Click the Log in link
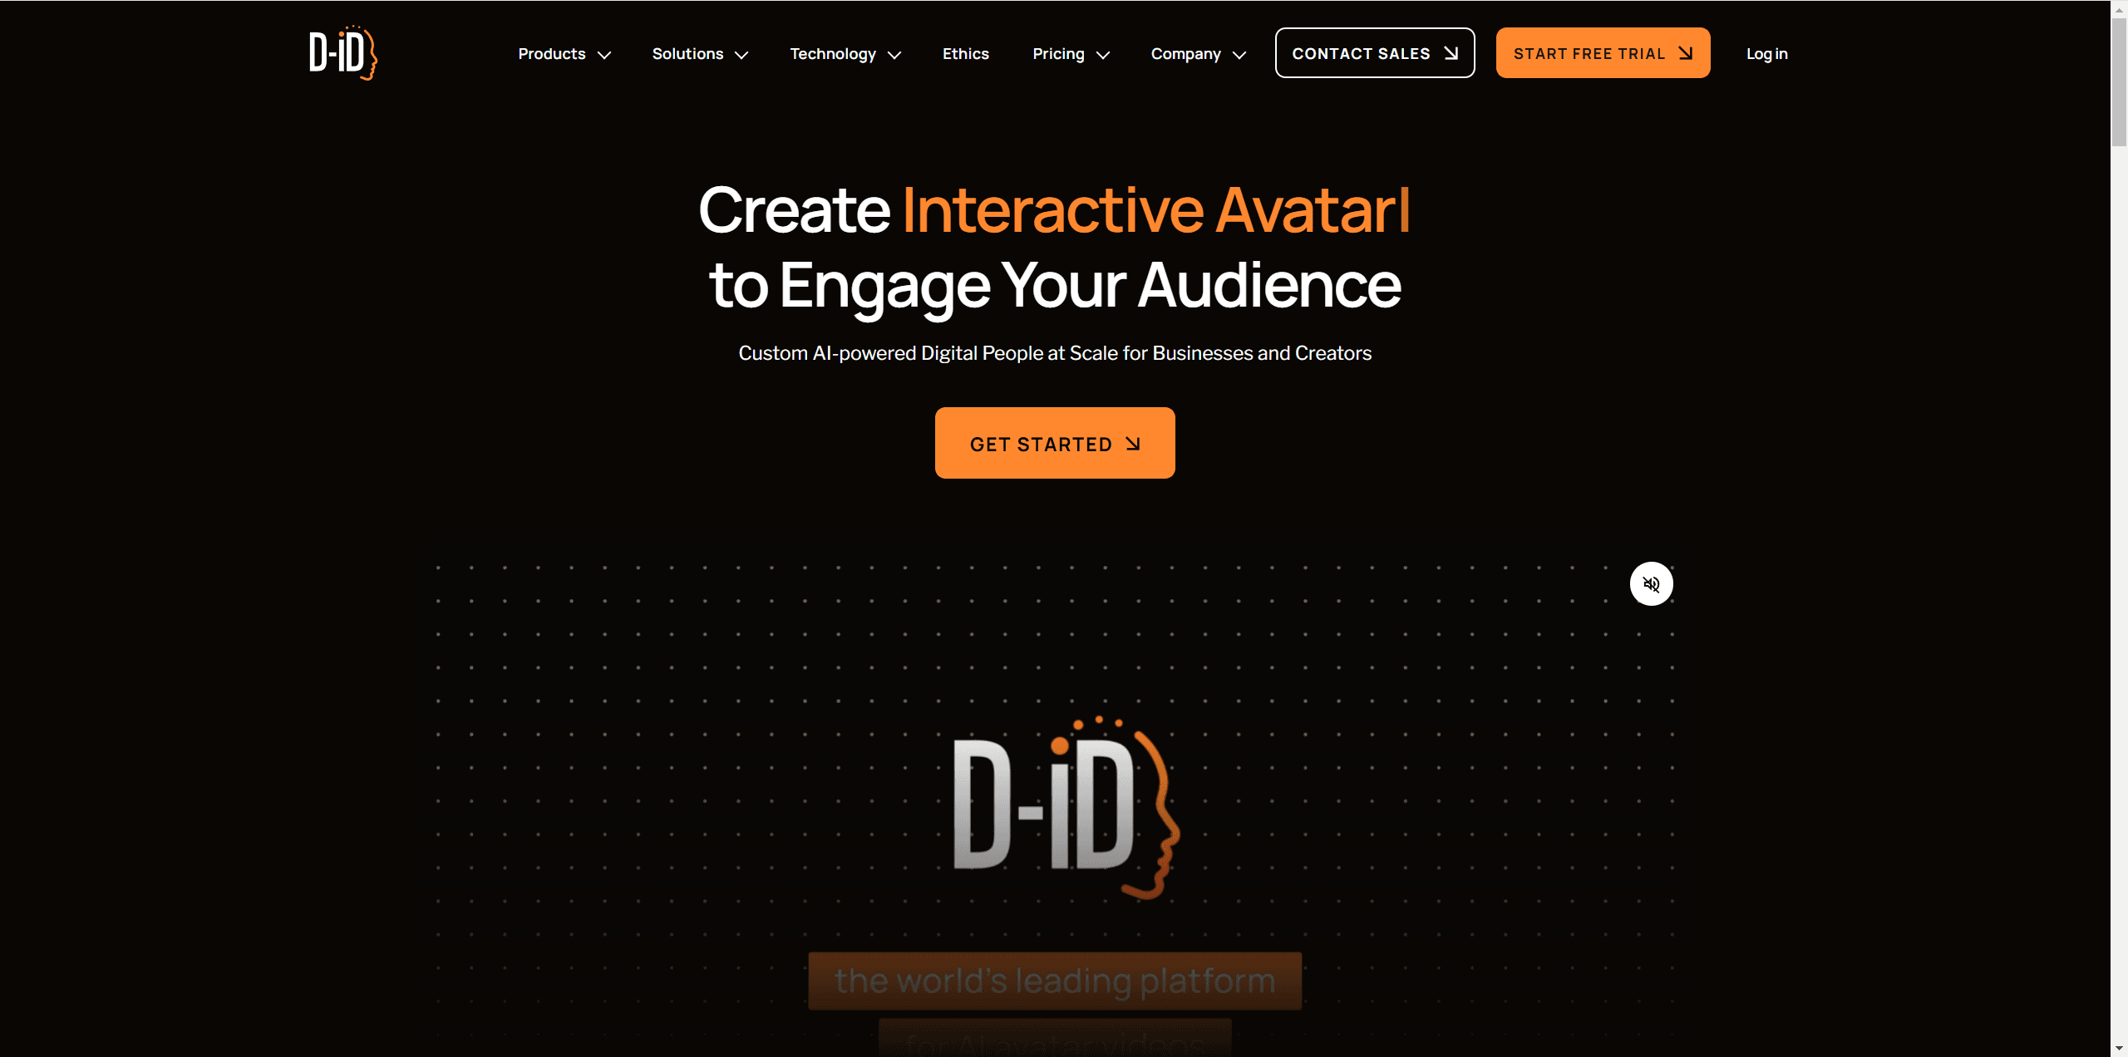 1767,52
